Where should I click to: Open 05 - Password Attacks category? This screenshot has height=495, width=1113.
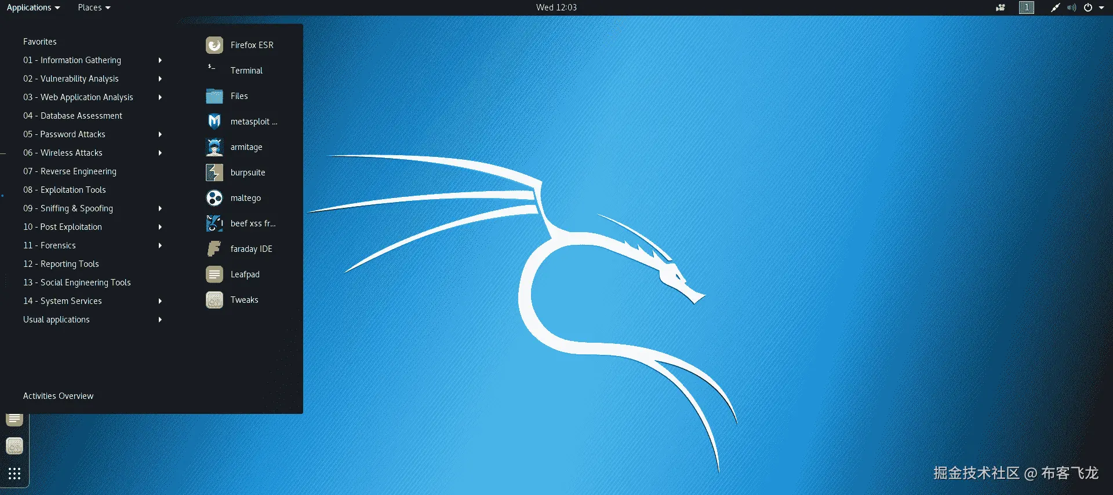[64, 134]
